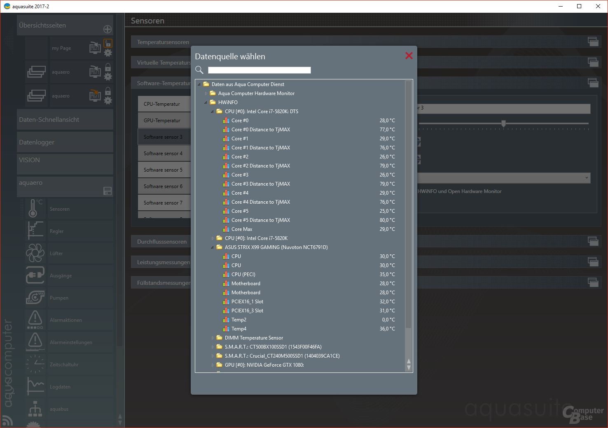Open the dropdown behind the dialog on right
This screenshot has height=428, width=608.
point(587,178)
